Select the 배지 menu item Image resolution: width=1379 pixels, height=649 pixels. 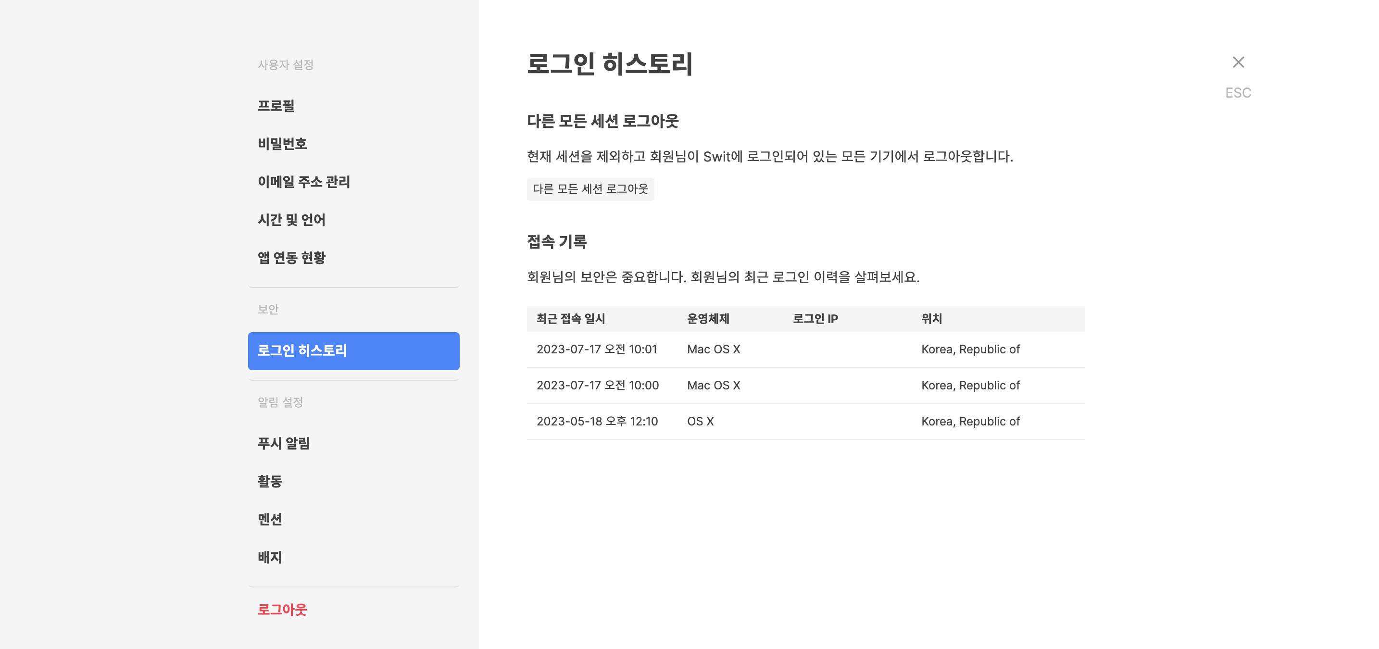point(270,558)
